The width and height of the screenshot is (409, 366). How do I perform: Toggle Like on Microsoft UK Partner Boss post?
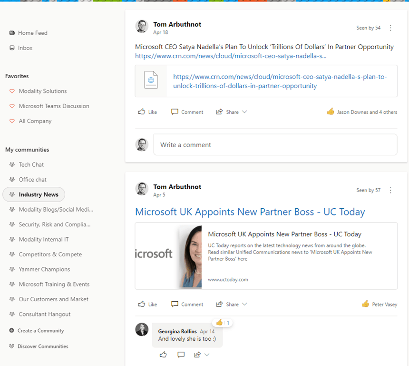click(x=147, y=304)
